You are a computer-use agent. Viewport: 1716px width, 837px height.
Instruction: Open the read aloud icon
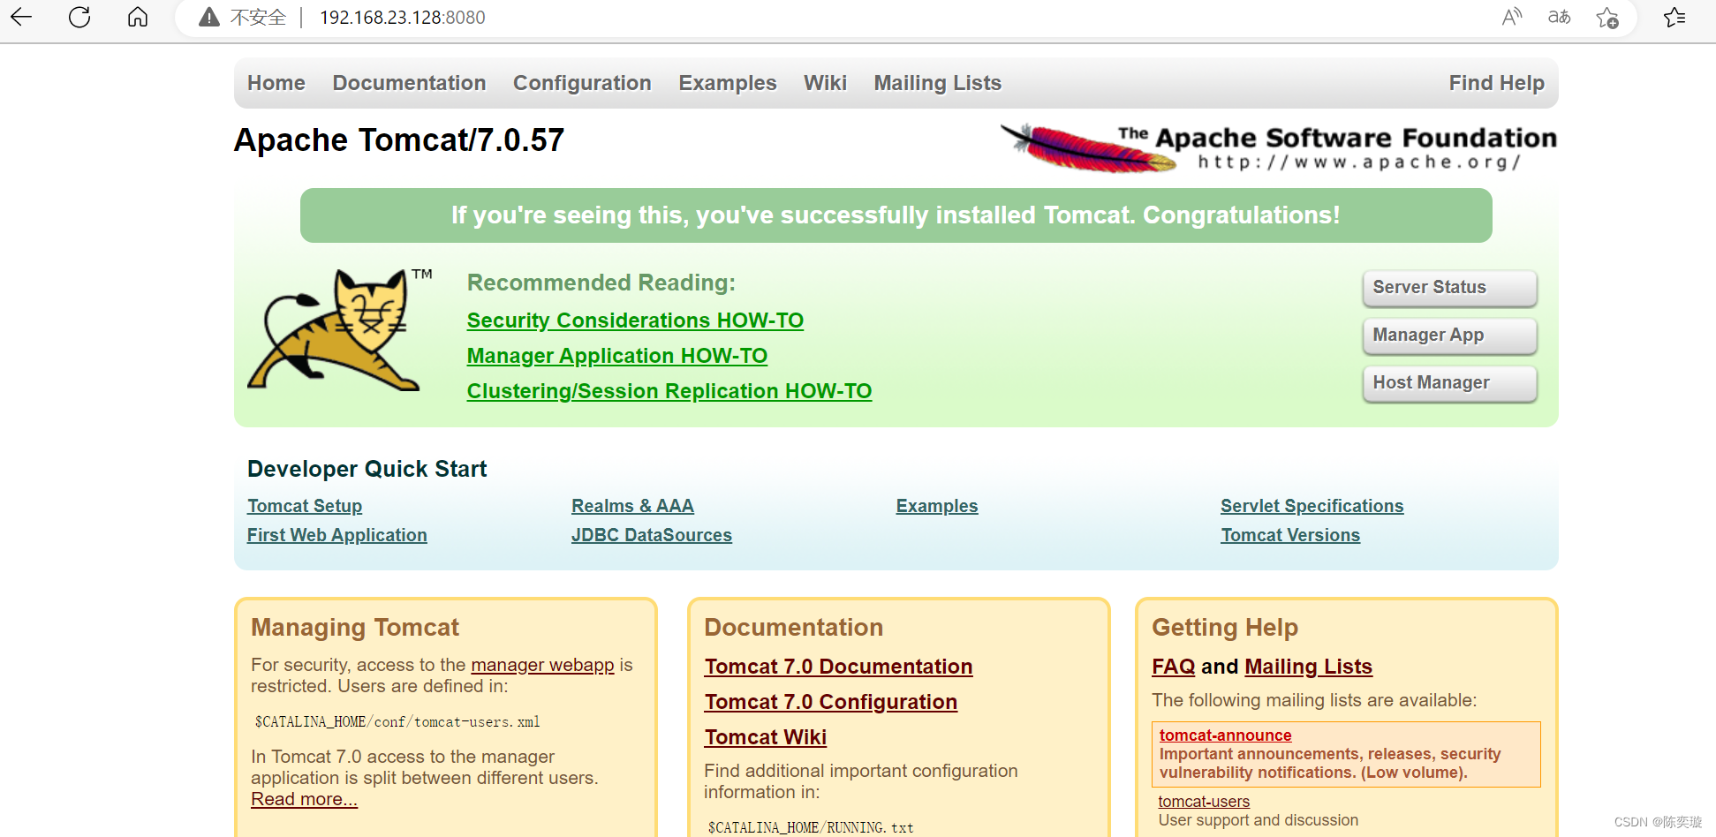[1512, 17]
